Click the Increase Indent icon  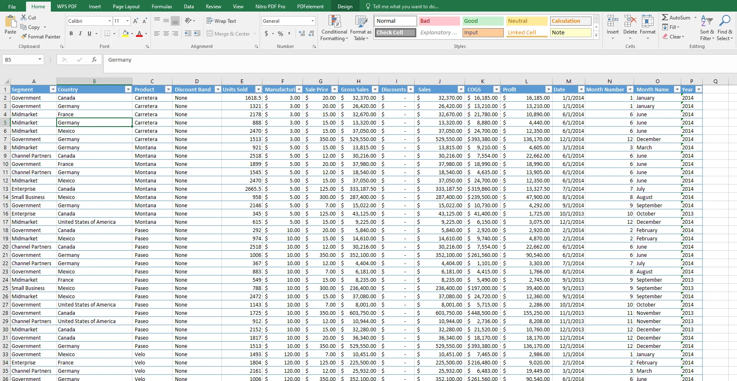coord(197,34)
